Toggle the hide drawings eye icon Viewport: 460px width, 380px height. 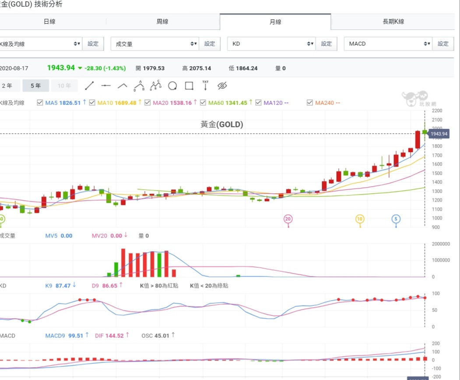pos(222,86)
